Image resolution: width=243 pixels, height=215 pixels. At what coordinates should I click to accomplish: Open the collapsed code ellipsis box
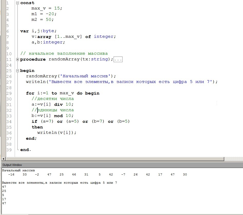(x=118, y=59)
